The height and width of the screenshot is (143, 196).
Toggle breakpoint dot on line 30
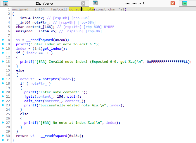click(x=3, y=136)
